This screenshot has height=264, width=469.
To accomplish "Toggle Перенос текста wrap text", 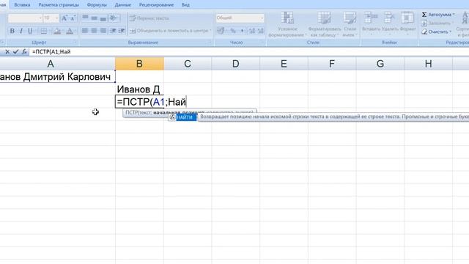I will (149, 18).
